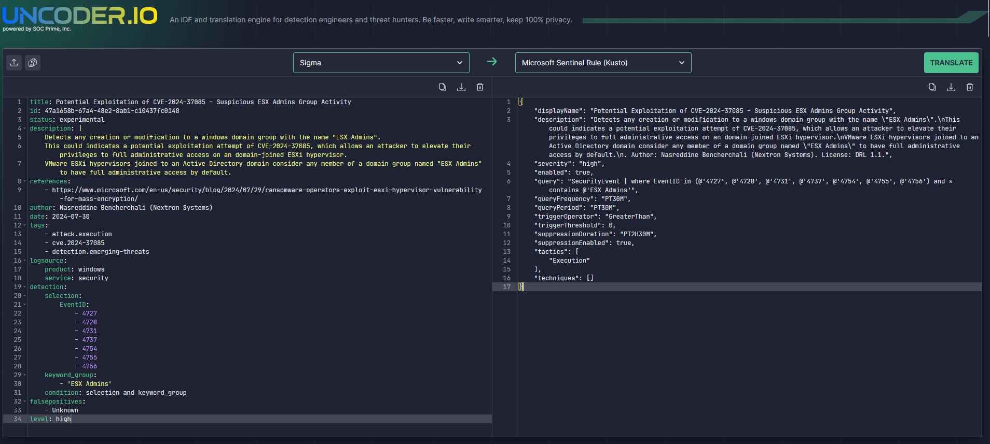Click the author Nasreddine Bencherchali text
The image size is (990, 444).
pyautogui.click(x=136, y=208)
